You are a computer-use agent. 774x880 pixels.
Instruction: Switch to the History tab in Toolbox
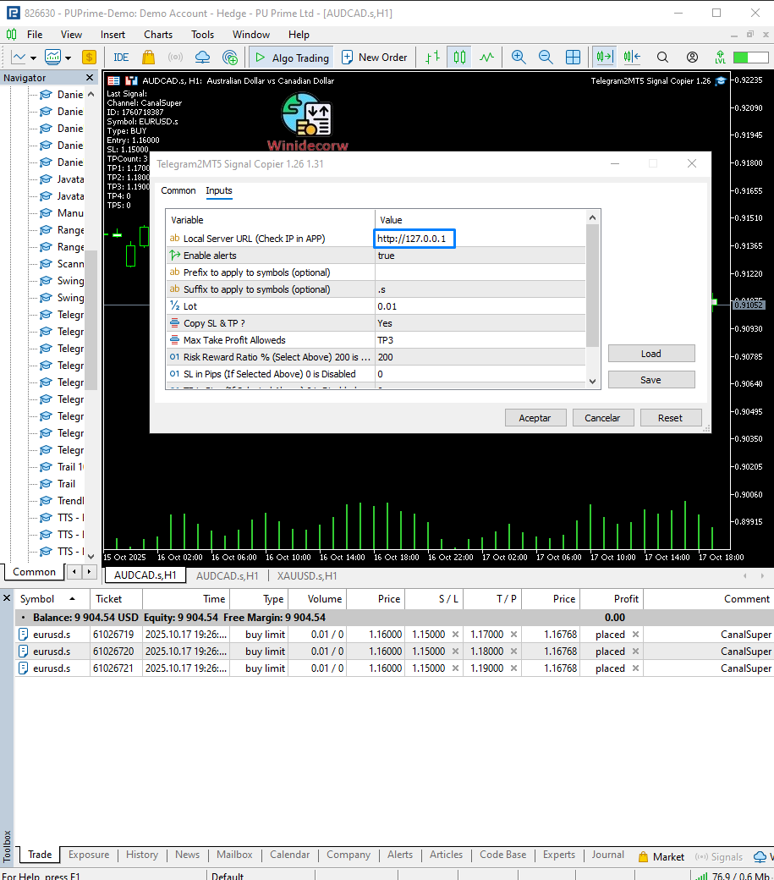pyautogui.click(x=142, y=855)
